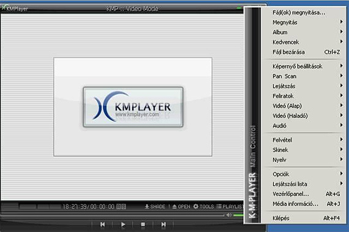
Task: Skip to the next track
Action: (x=163, y=225)
